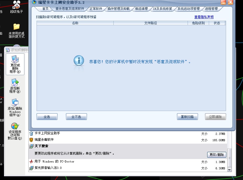Select the 卡卡上网安全助手 program row
Screen dimensions: 243x180
tap(128, 134)
